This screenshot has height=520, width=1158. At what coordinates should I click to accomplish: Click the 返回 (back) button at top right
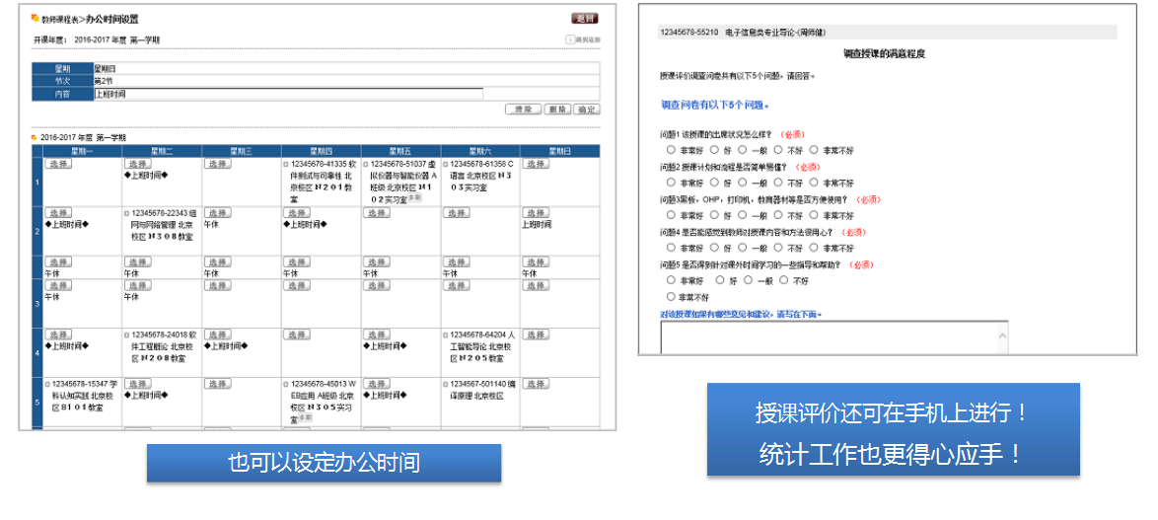[x=584, y=18]
